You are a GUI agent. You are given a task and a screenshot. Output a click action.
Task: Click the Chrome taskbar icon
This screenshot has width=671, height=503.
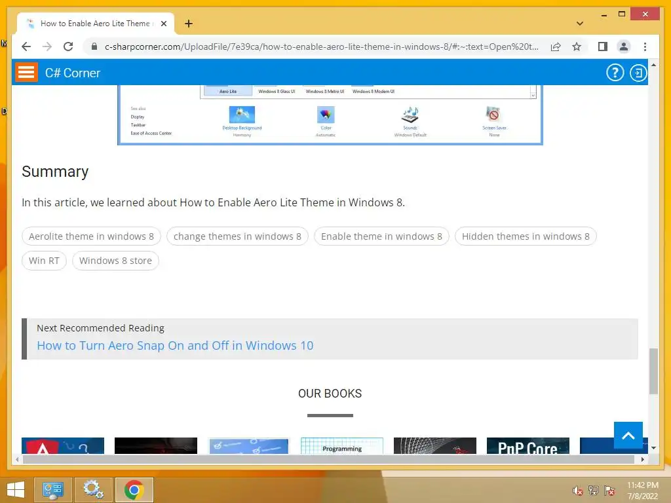[x=134, y=490]
